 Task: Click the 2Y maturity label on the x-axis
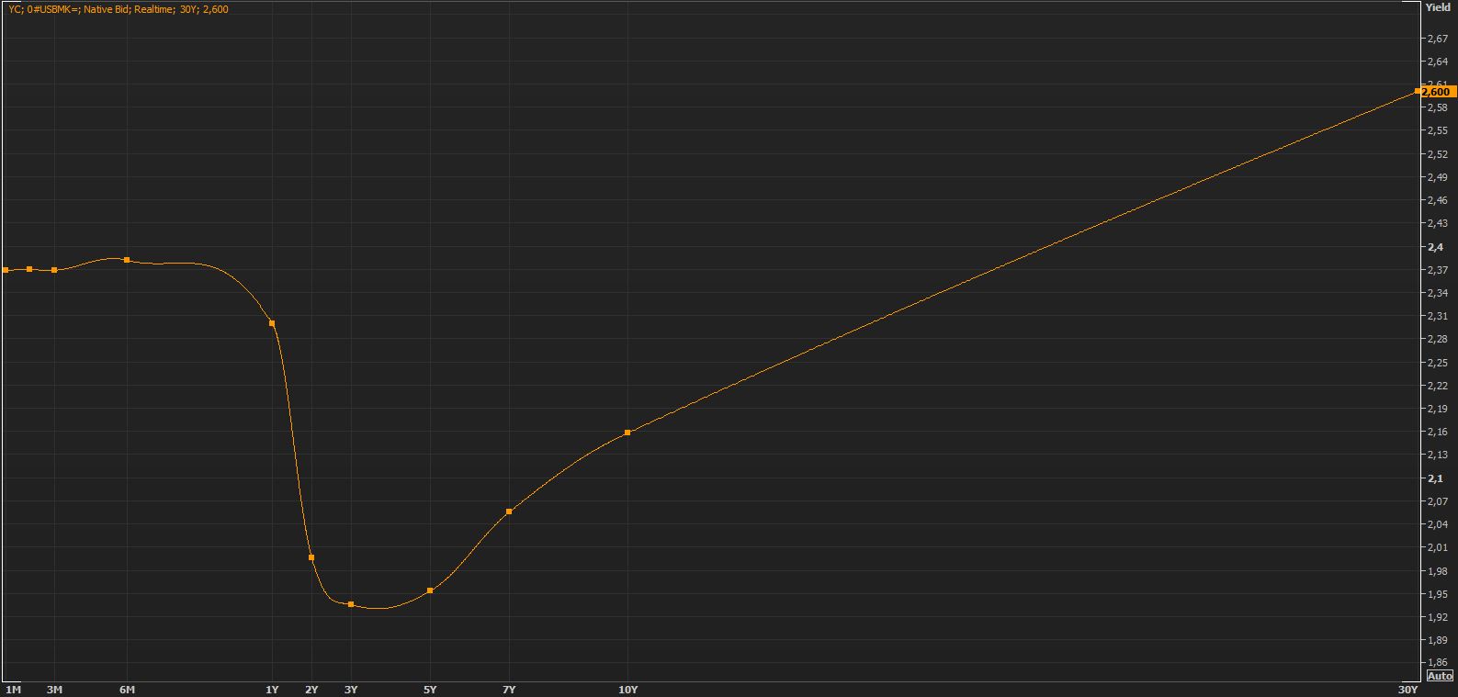point(311,690)
